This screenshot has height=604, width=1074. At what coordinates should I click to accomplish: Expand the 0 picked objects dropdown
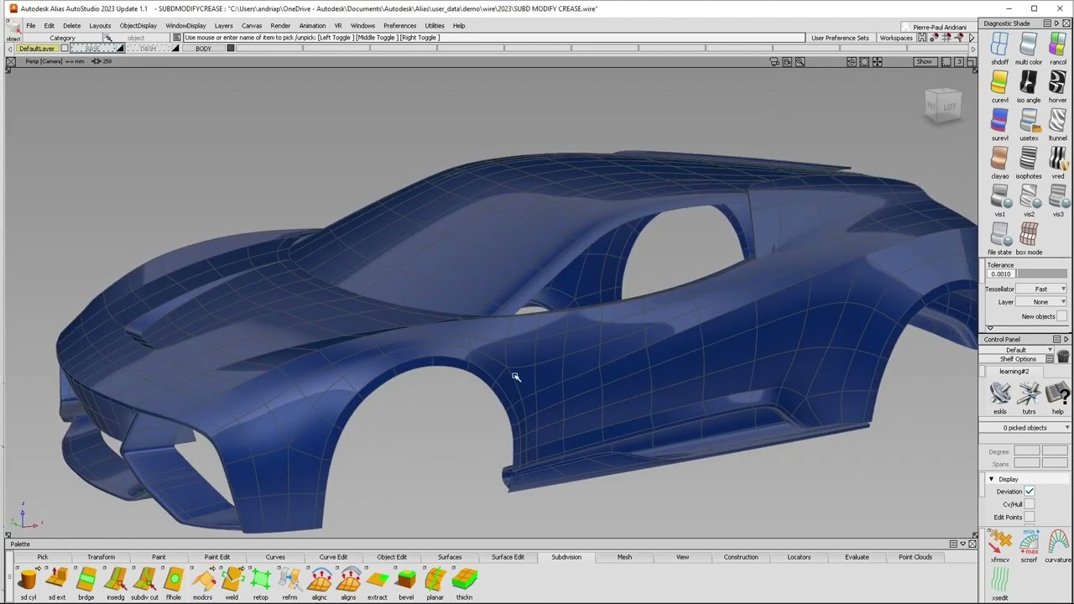pos(1025,428)
